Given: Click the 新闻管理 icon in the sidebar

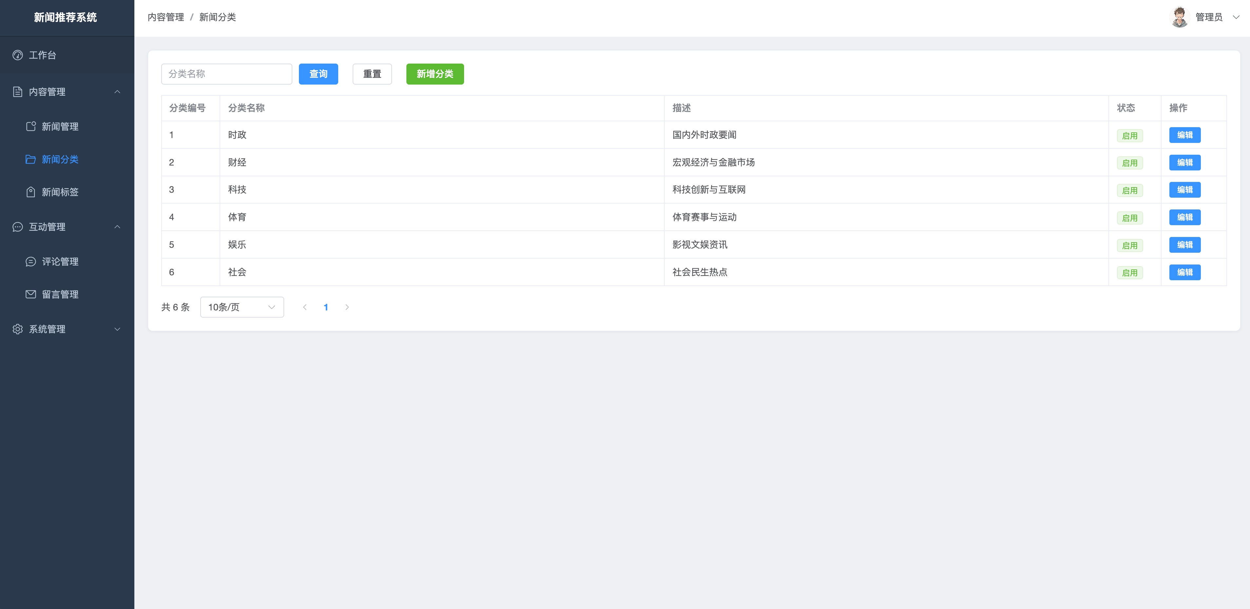Looking at the screenshot, I should tap(30, 126).
